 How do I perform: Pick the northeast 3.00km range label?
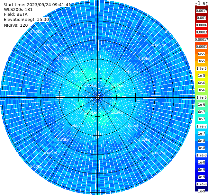click(x=145, y=58)
